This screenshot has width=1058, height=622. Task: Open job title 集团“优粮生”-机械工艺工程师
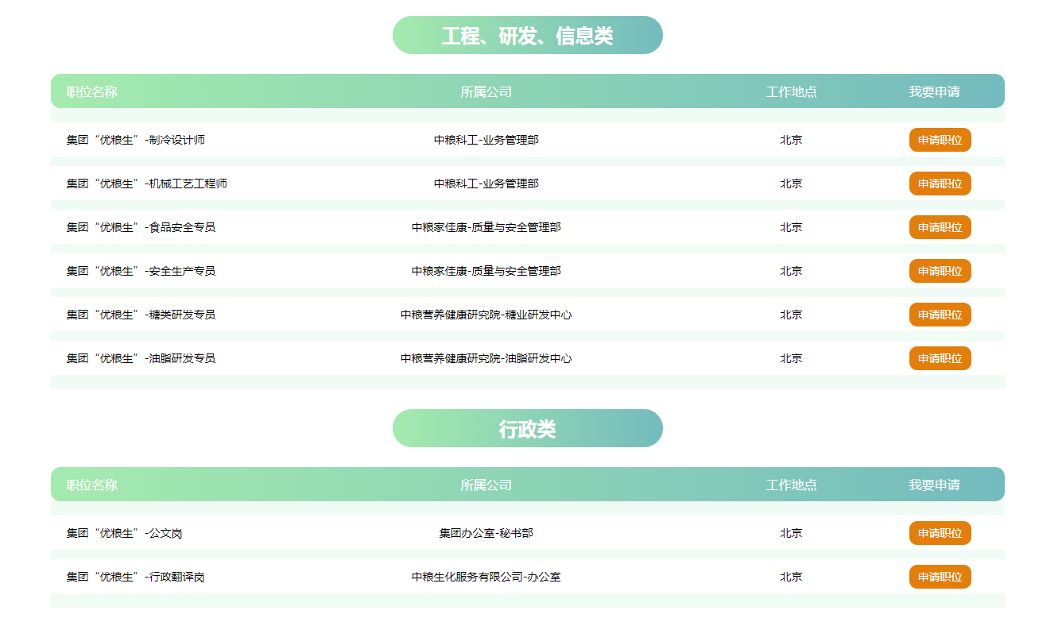(x=147, y=184)
